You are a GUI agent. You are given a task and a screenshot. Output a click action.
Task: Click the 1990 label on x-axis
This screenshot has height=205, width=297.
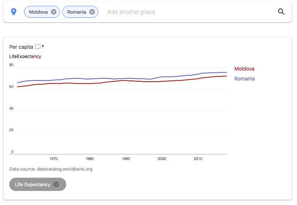pos(126,158)
